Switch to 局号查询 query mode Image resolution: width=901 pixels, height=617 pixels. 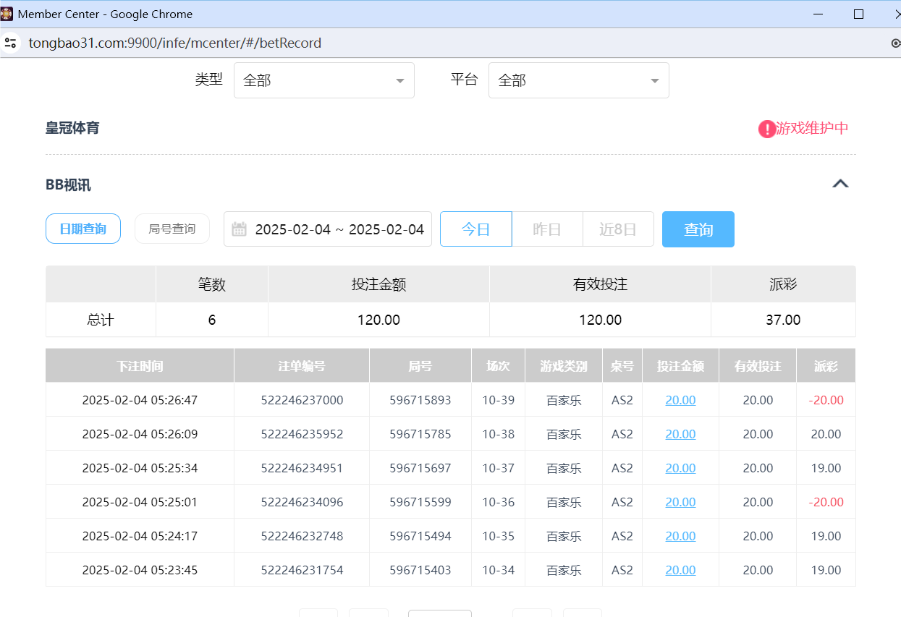pyautogui.click(x=172, y=228)
